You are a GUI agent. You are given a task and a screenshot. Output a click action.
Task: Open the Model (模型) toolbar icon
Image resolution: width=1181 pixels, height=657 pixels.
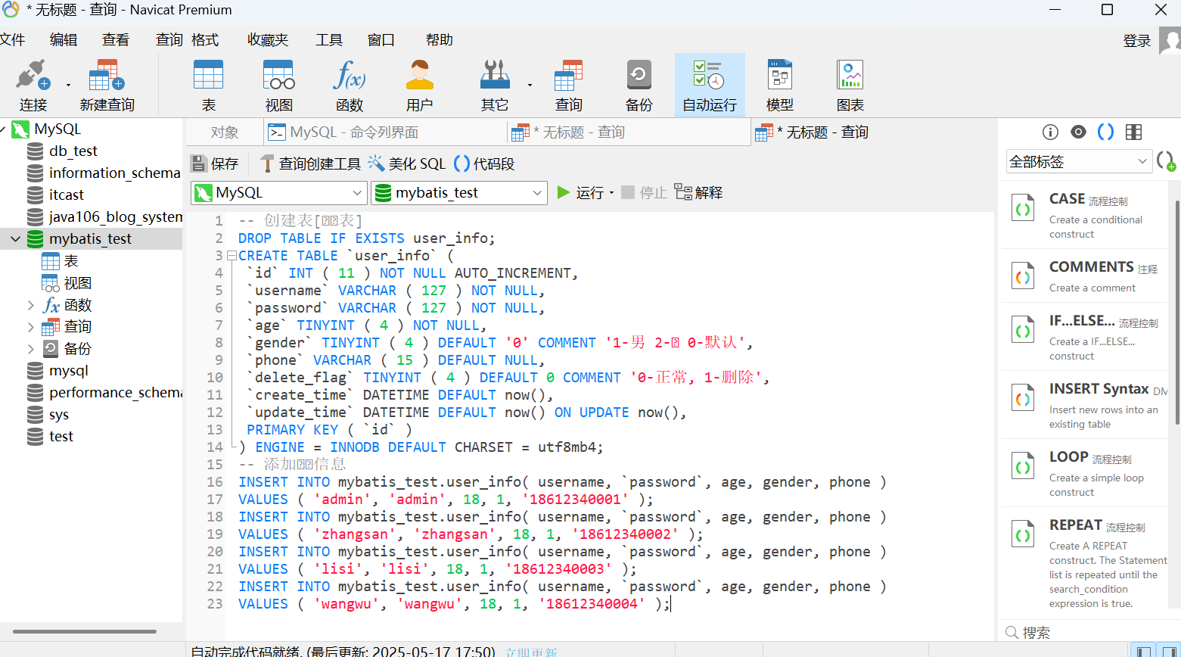(779, 86)
